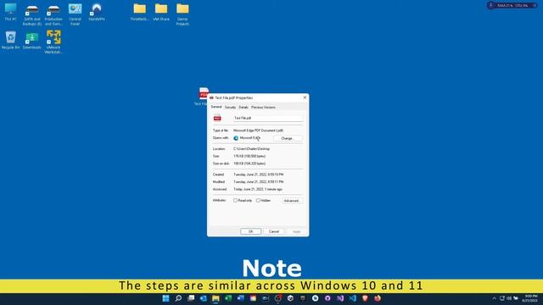Viewport: 543px width, 305px height.
Task: Click the Accessed date value
Action: 258,190
